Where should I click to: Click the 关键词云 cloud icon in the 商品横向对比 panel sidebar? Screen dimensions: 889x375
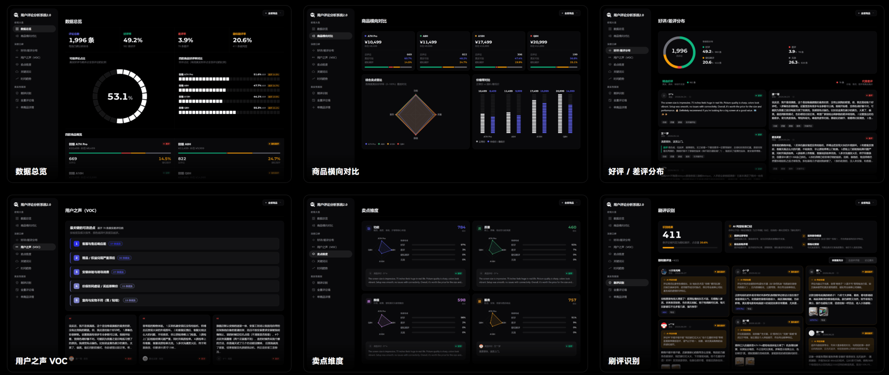314,72
